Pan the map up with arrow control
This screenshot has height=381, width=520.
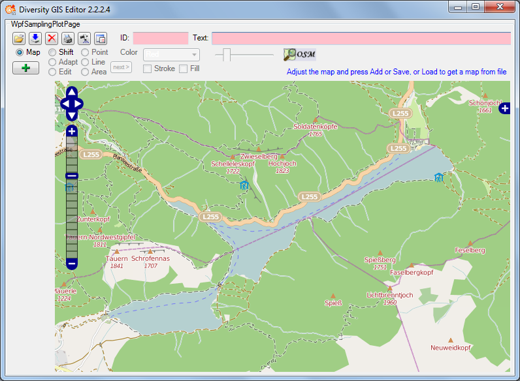(72, 91)
